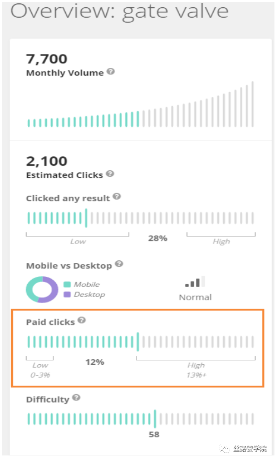Click the 2,100 estimated clicks number
This screenshot has height=461, width=275.
pos(47,161)
